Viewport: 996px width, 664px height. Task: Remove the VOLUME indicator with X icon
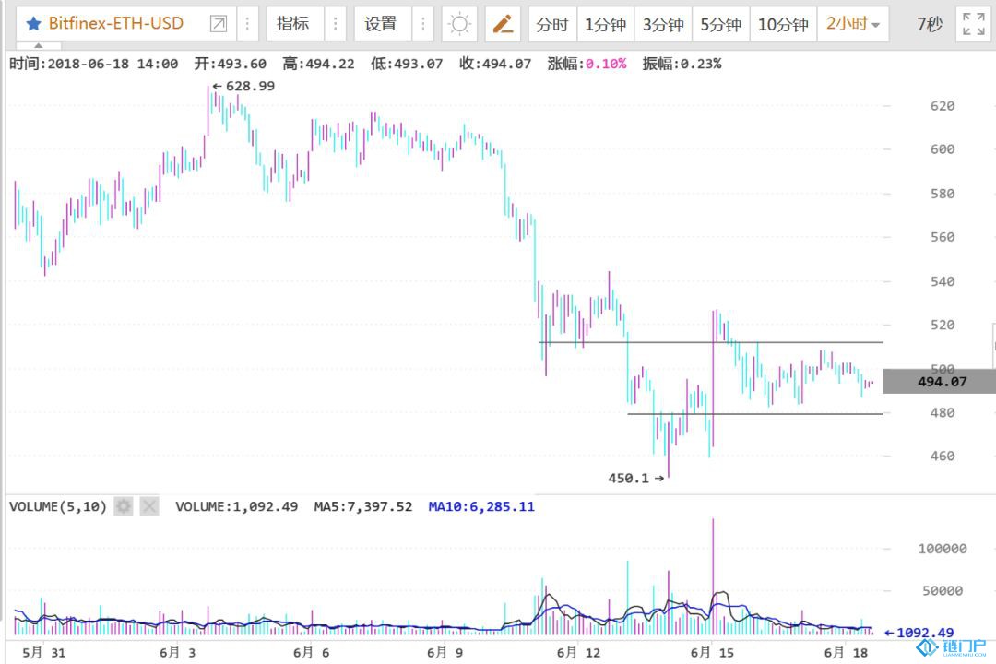(149, 506)
